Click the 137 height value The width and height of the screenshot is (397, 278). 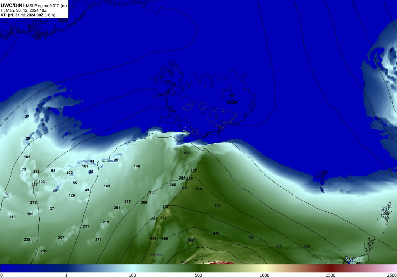pyautogui.click(x=51, y=209)
